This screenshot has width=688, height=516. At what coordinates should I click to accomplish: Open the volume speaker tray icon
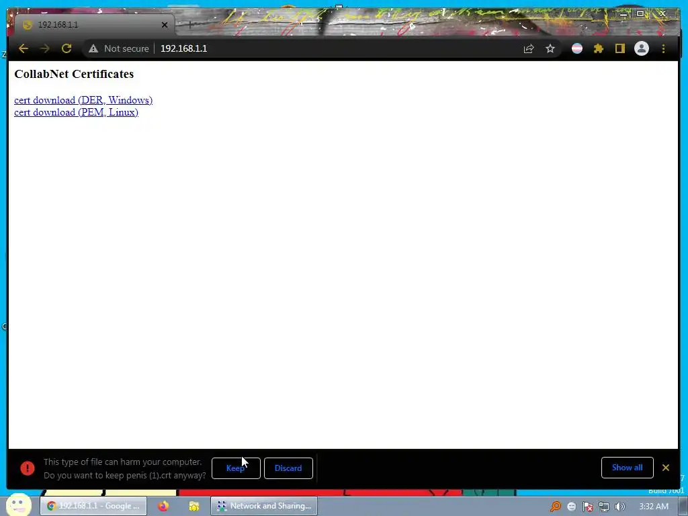tap(619, 507)
